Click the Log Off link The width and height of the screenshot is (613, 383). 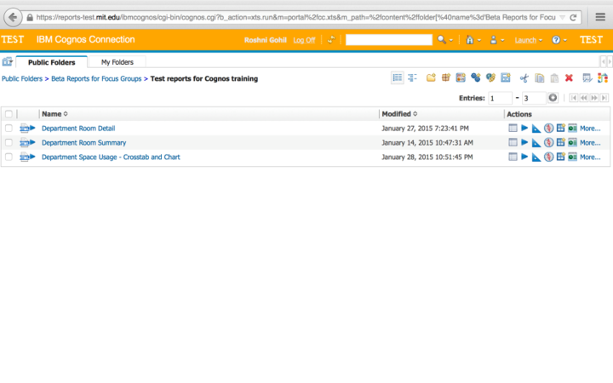coord(304,40)
